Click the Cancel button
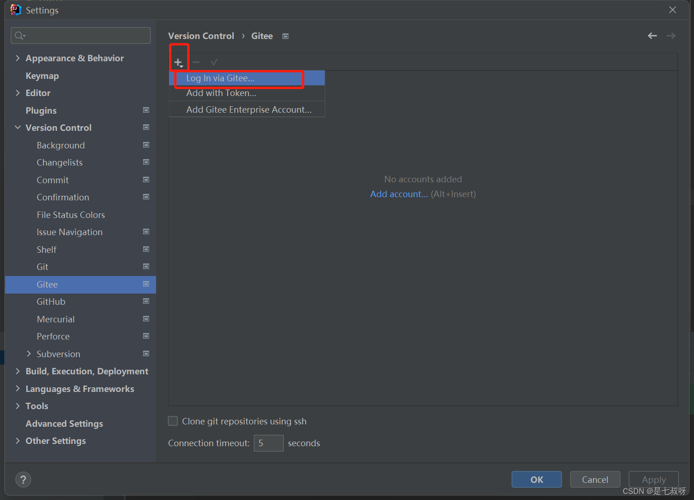Screen dimensions: 694x500 click(x=595, y=480)
